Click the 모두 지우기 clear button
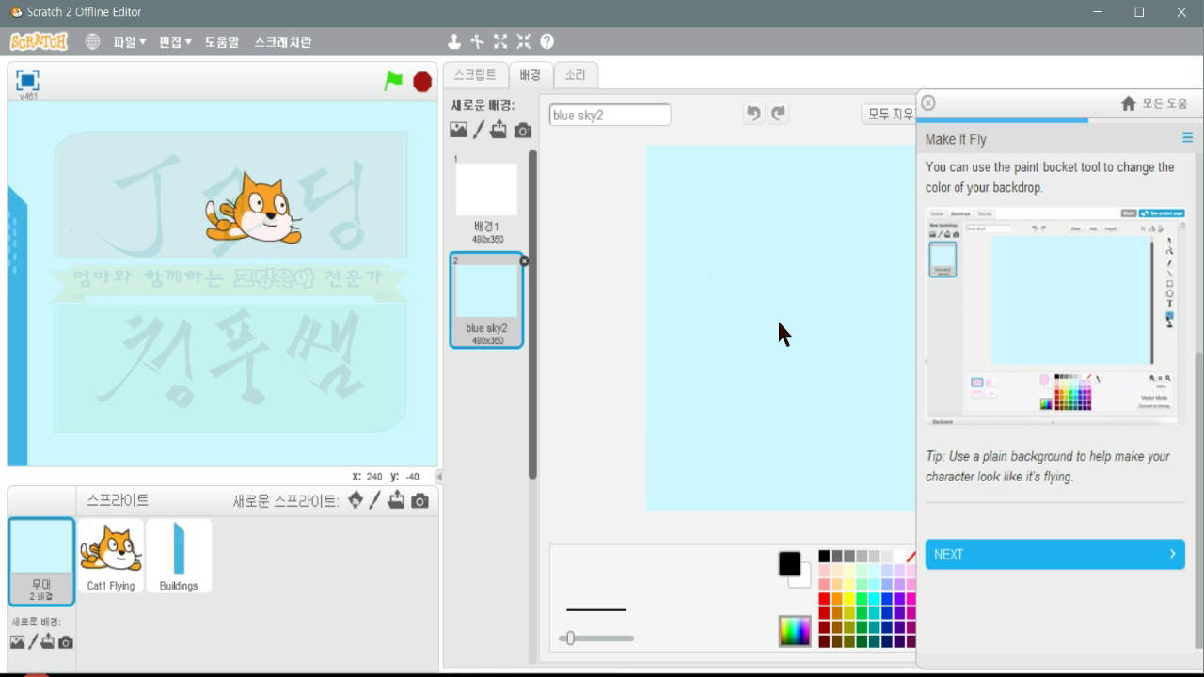The width and height of the screenshot is (1204, 677). 889,114
